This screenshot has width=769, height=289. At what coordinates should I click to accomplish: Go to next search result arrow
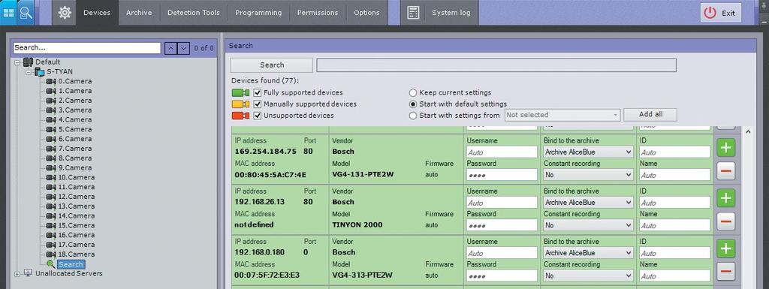point(183,48)
